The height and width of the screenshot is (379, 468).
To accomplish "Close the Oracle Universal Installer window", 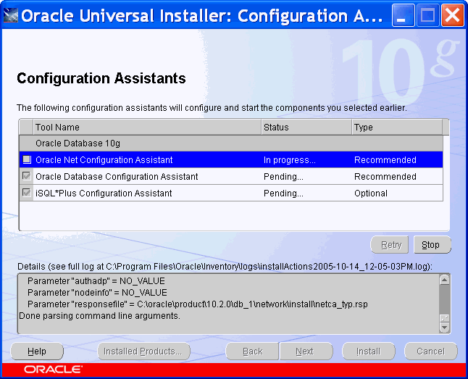I will 451,15.
